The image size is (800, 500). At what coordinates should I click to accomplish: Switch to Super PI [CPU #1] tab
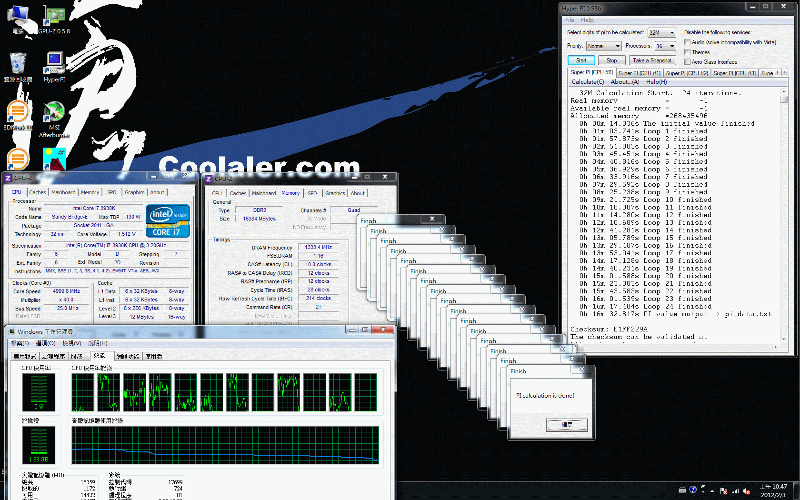pyautogui.click(x=639, y=73)
